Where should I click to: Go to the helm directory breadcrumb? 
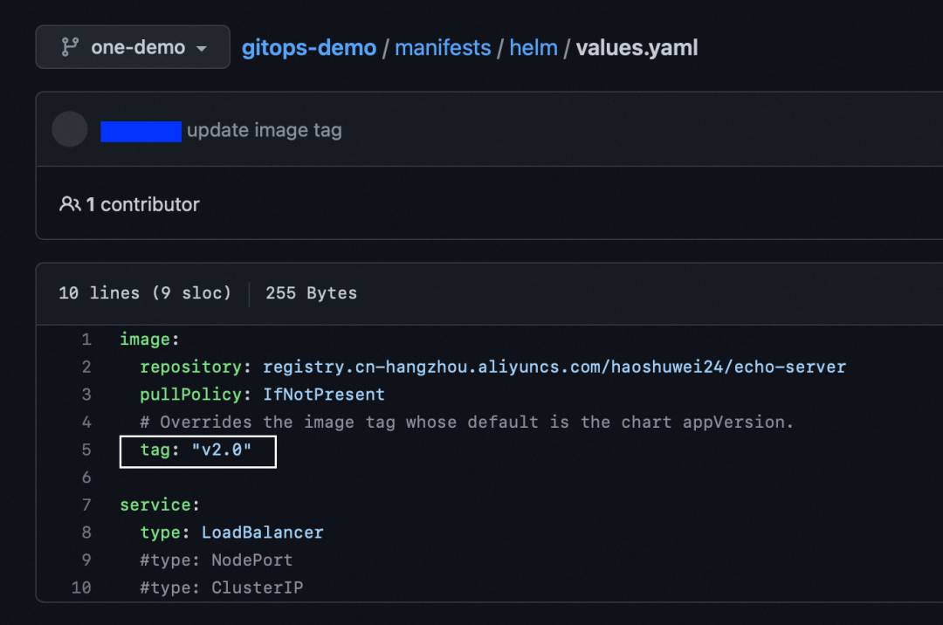click(x=533, y=47)
